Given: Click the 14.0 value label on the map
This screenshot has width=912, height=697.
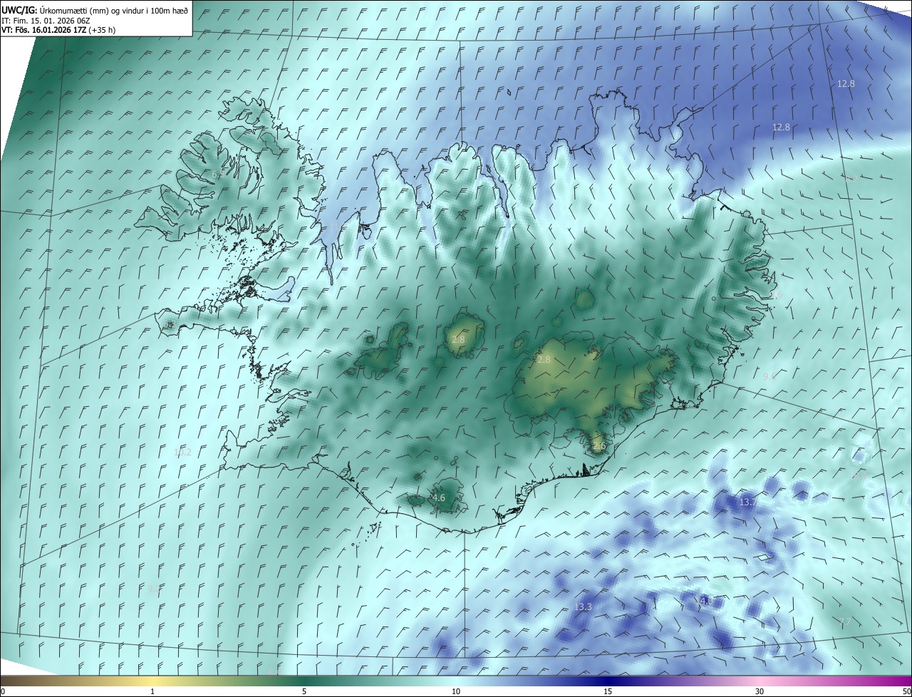Looking at the screenshot, I should pyautogui.click(x=703, y=602).
